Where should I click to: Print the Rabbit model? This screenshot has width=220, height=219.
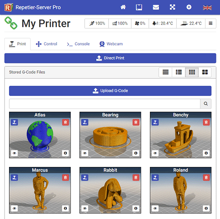tap(85, 177)
